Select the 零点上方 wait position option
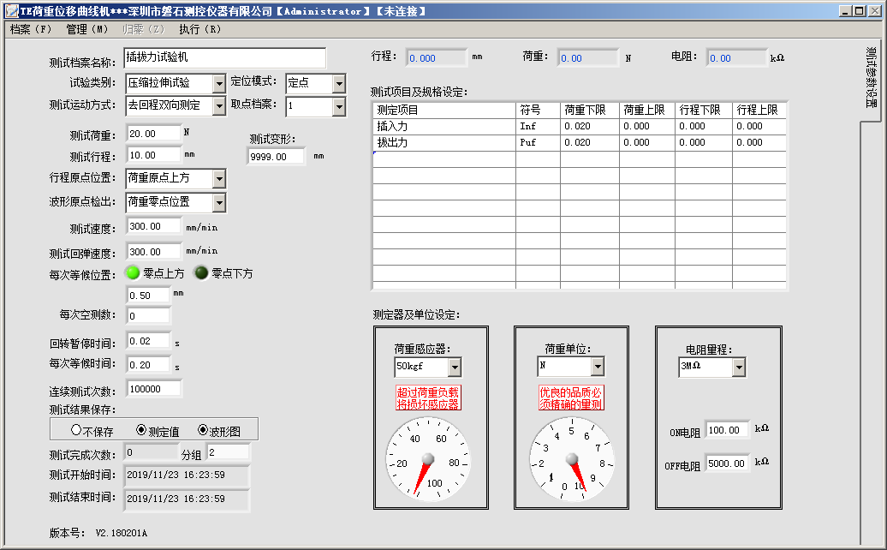Image resolution: width=887 pixels, height=550 pixels. point(130,274)
